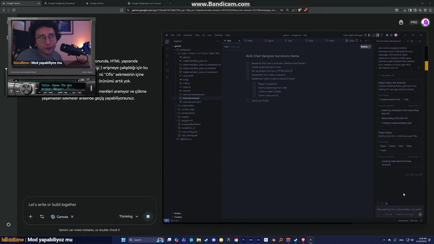434x244 pixels.
Task: Open the Review dropdown in editor
Action: [366, 47]
